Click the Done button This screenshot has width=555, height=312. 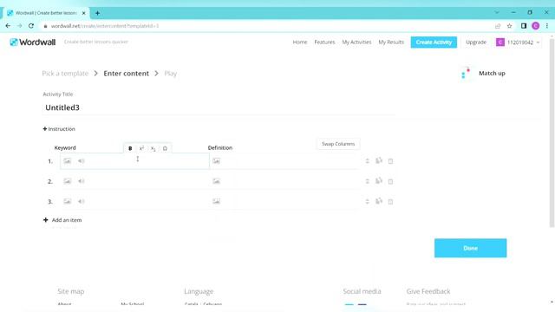[470, 248]
